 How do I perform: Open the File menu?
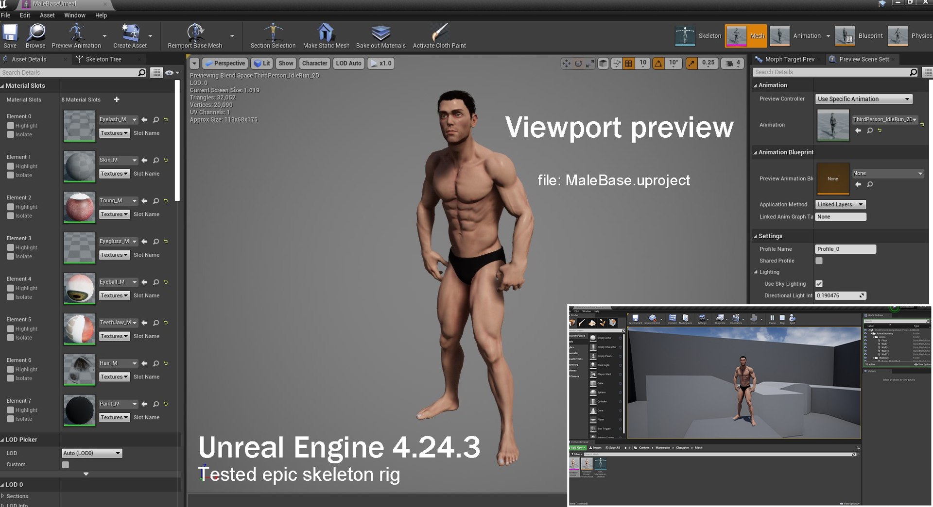click(x=5, y=15)
